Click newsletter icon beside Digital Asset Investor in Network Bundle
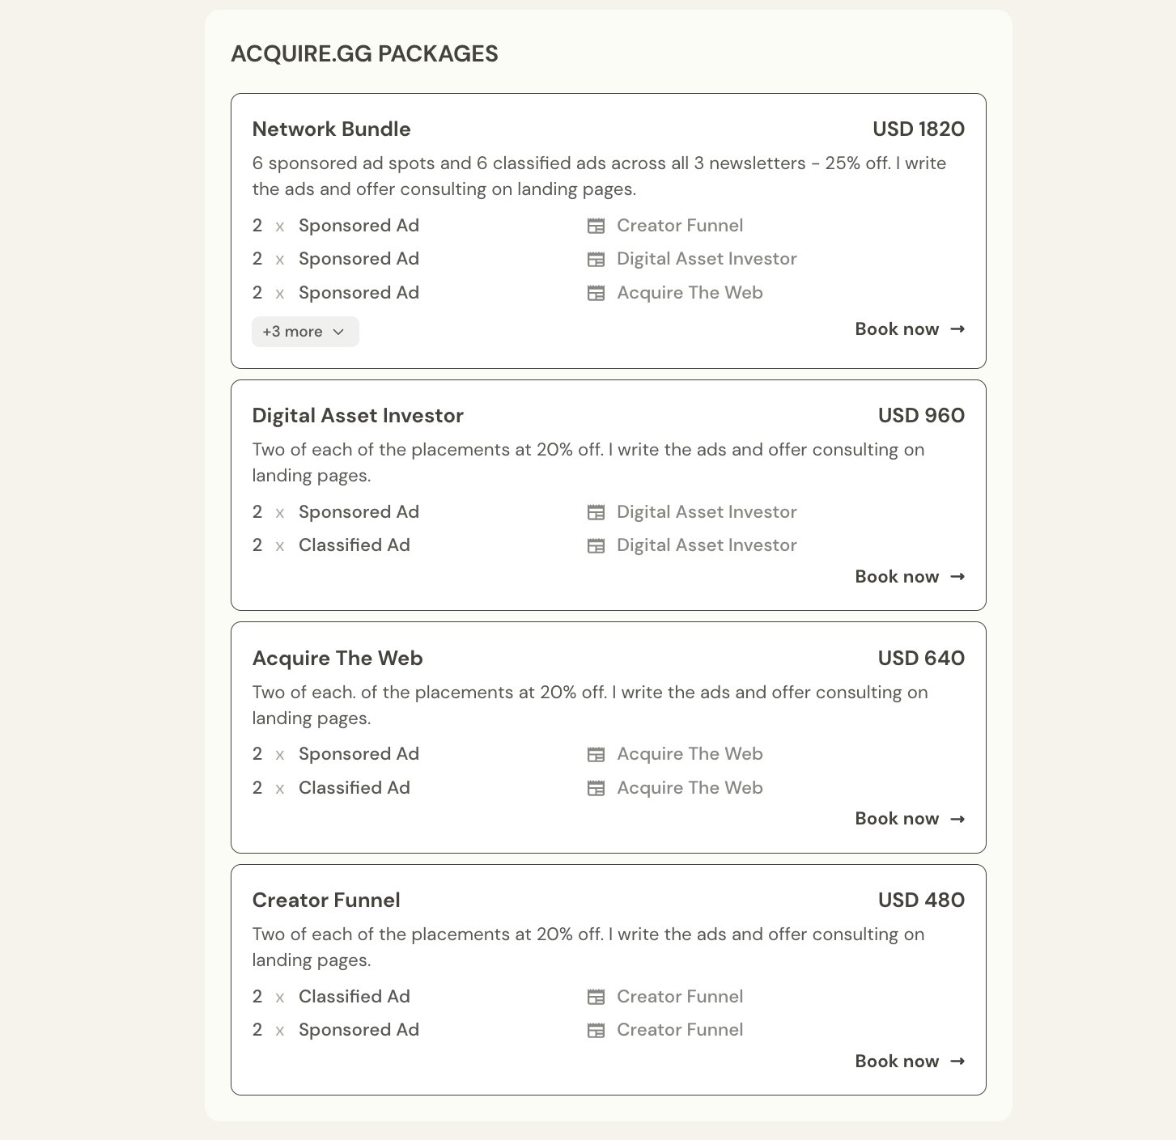Viewport: 1176px width, 1140px height. click(x=596, y=260)
